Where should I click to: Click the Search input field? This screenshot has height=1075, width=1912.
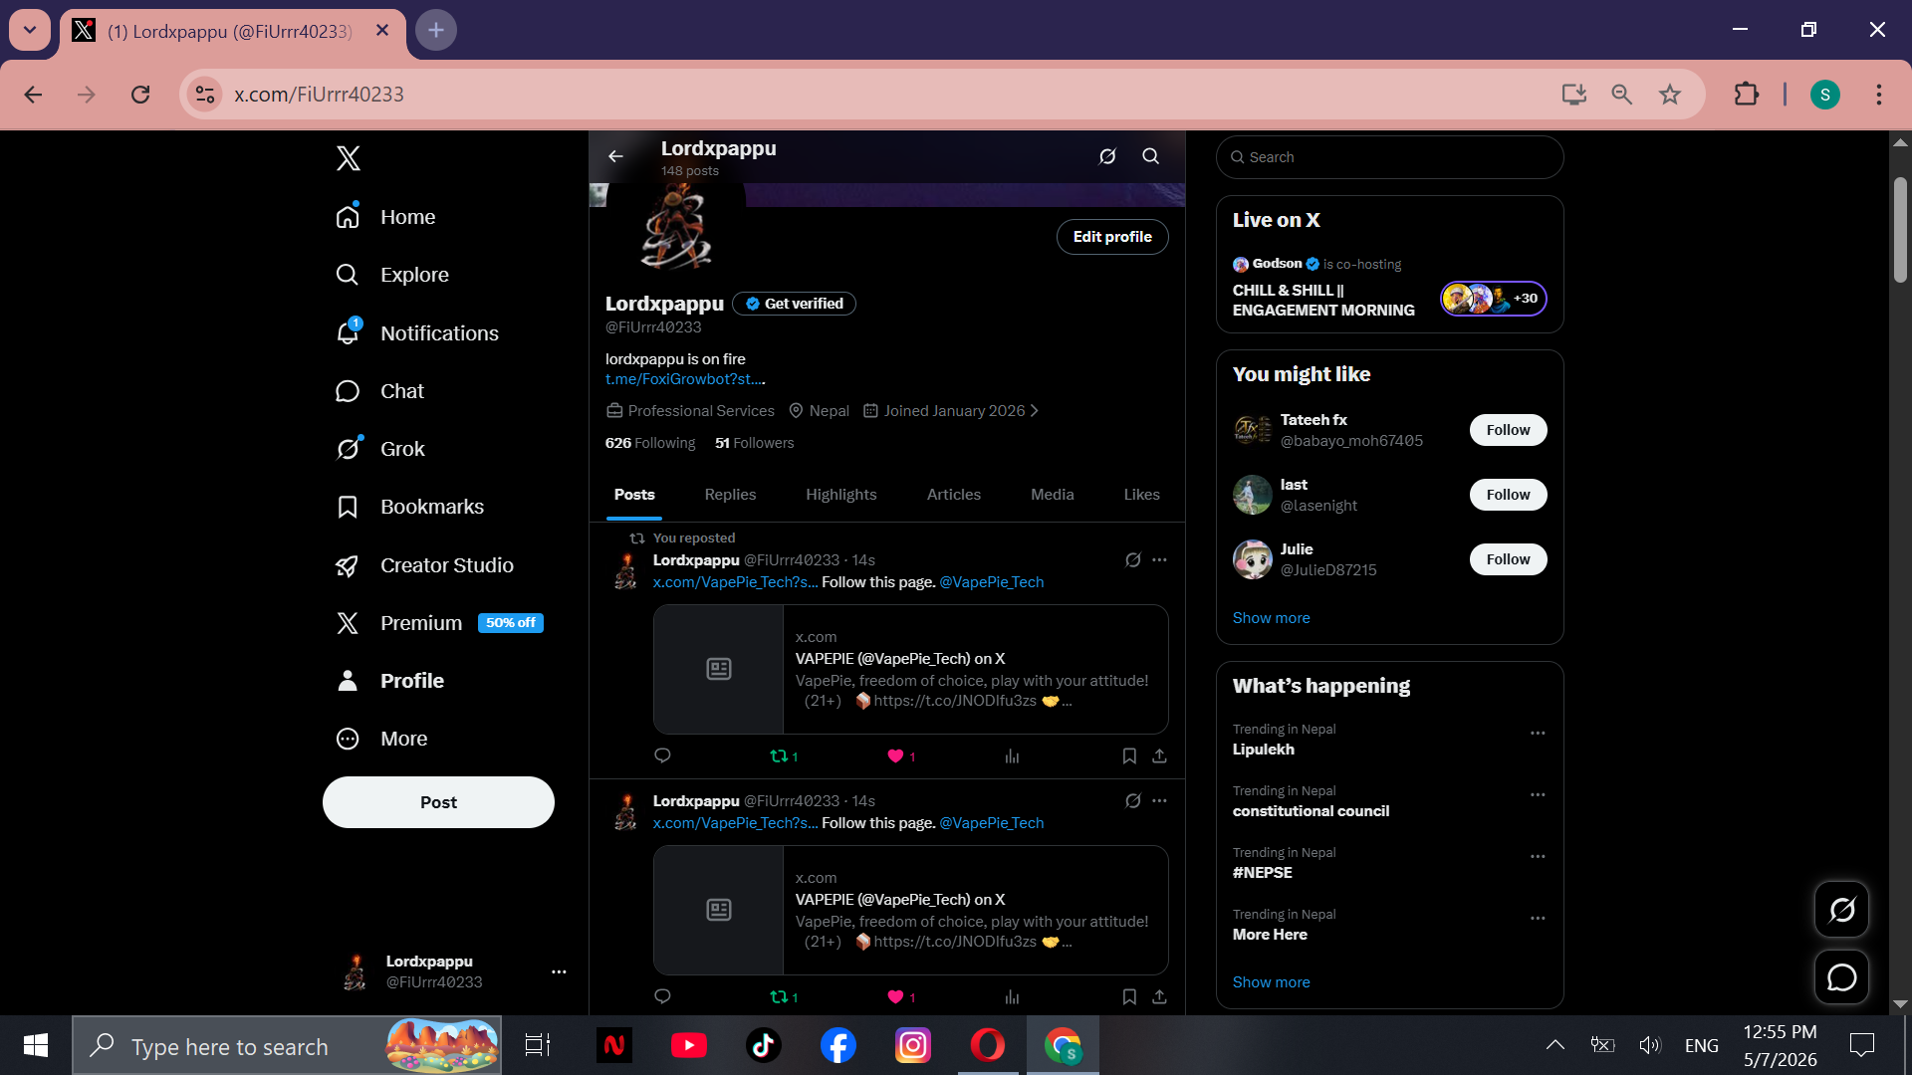(x=1389, y=157)
